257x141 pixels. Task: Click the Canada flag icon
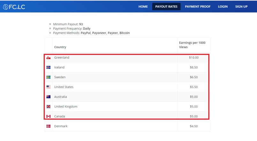(x=48, y=116)
